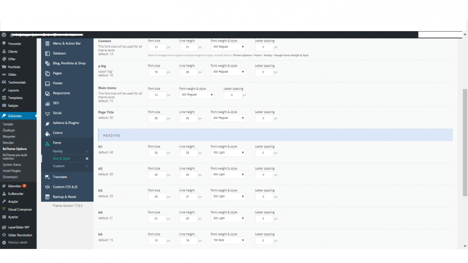Click the Pages copy icon
Screen dimensions: 468x263
pos(47,73)
